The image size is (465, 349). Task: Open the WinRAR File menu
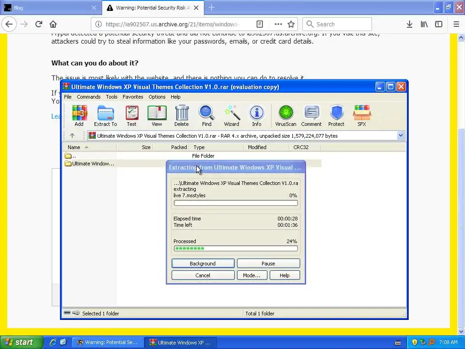68,97
